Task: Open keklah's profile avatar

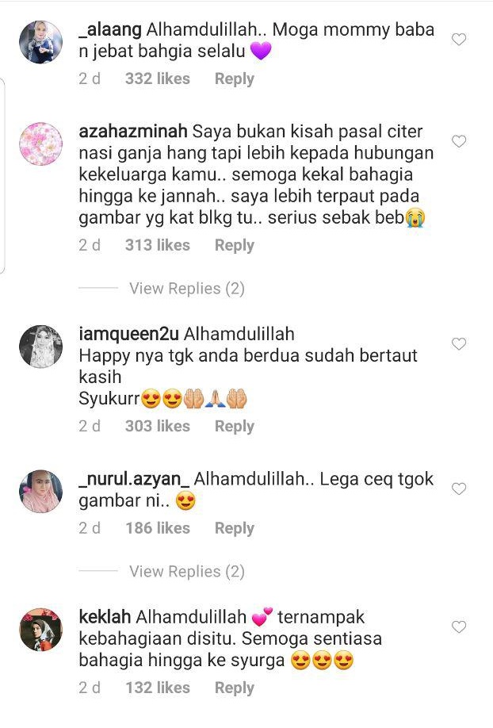Action: point(41,630)
